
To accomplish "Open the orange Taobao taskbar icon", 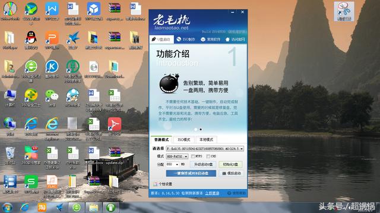I will [x=42, y=208].
